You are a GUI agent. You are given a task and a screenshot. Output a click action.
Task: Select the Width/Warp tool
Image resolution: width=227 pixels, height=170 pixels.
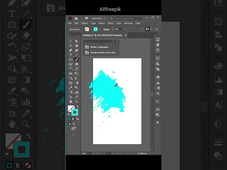[x=71, y=74]
